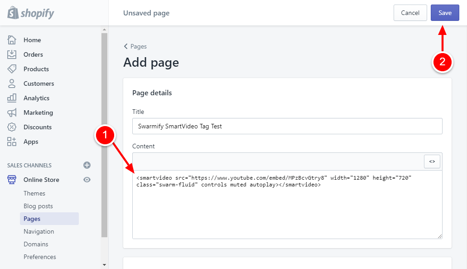Viewport: 467px width, 269px height.
Task: Click sidebar scrollbar down arrow
Action: pyautogui.click(x=104, y=264)
